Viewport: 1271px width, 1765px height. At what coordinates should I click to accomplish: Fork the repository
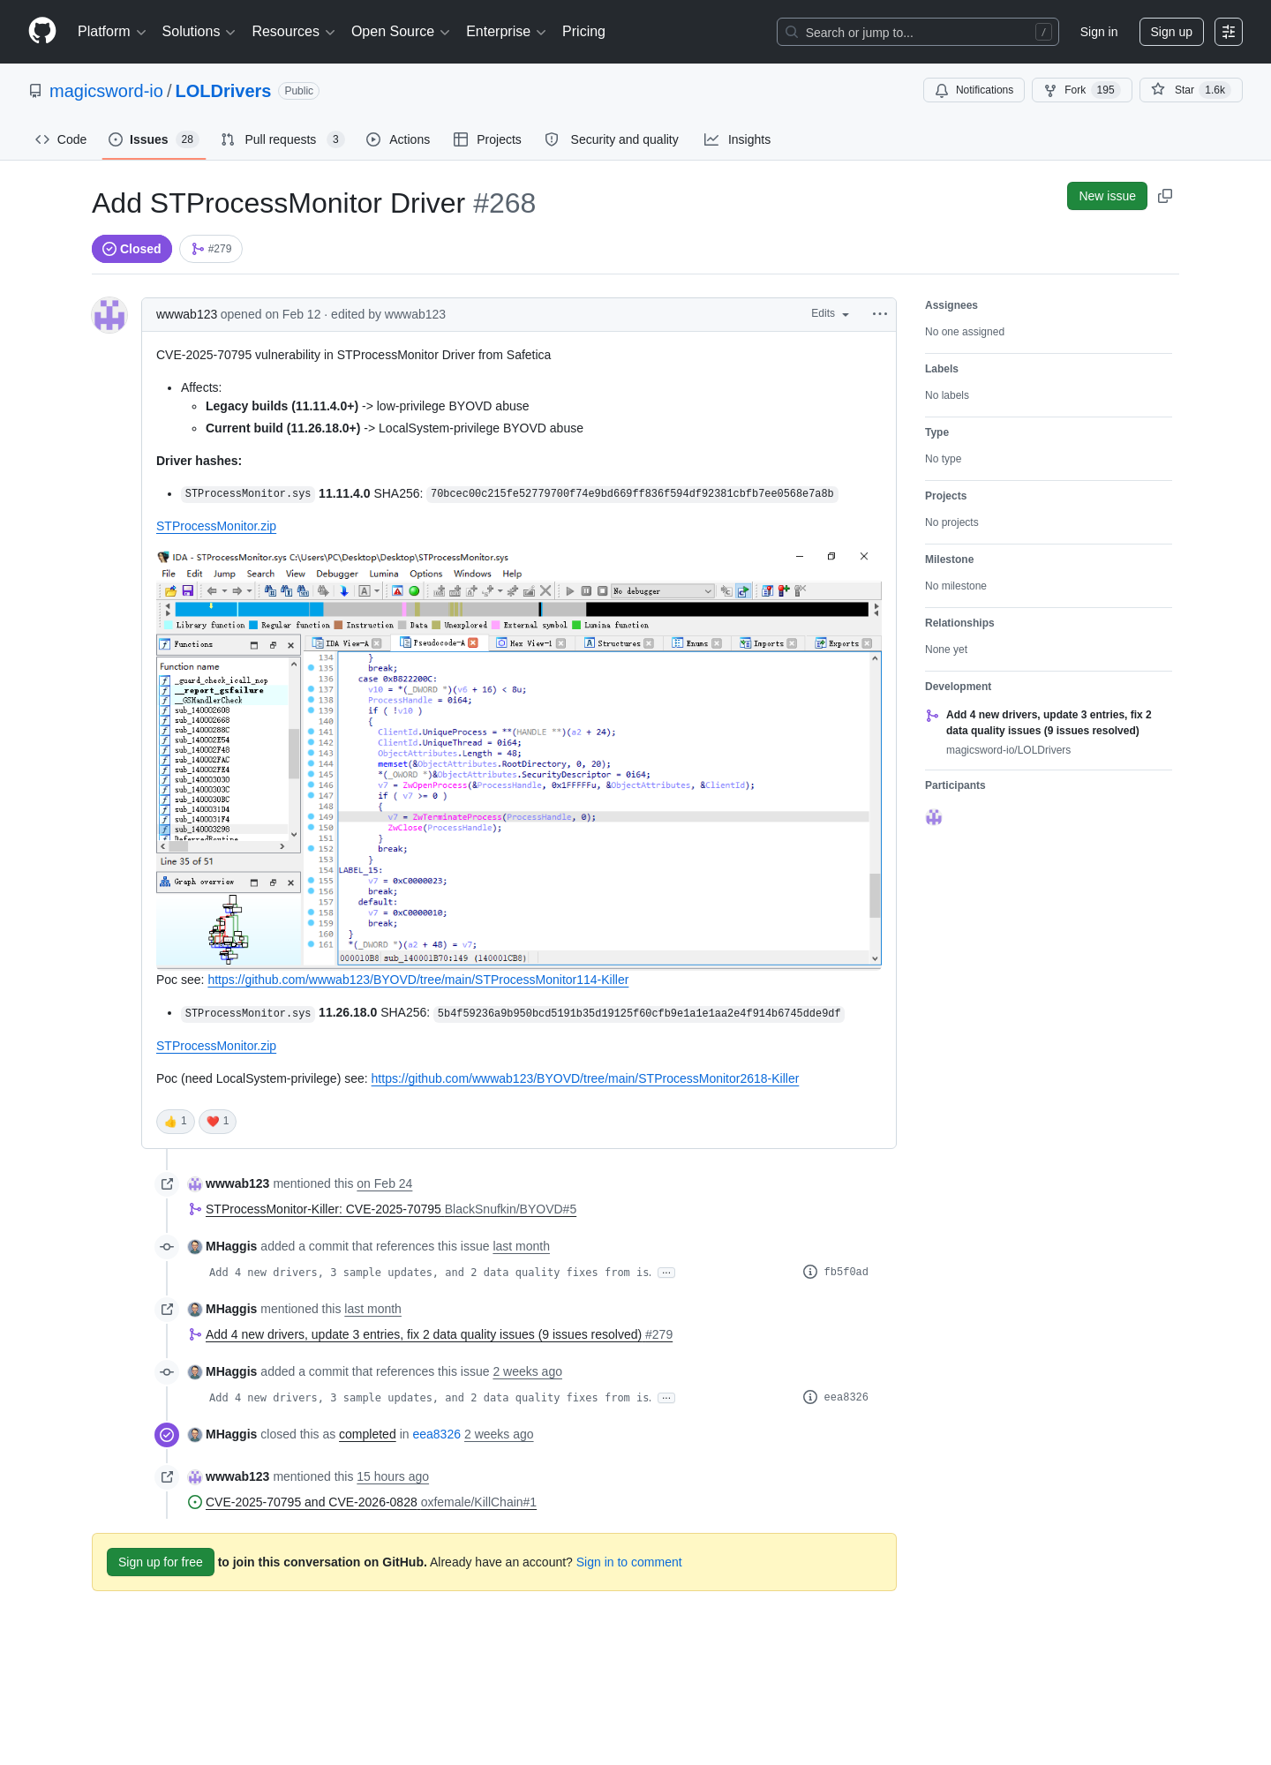pos(1081,90)
